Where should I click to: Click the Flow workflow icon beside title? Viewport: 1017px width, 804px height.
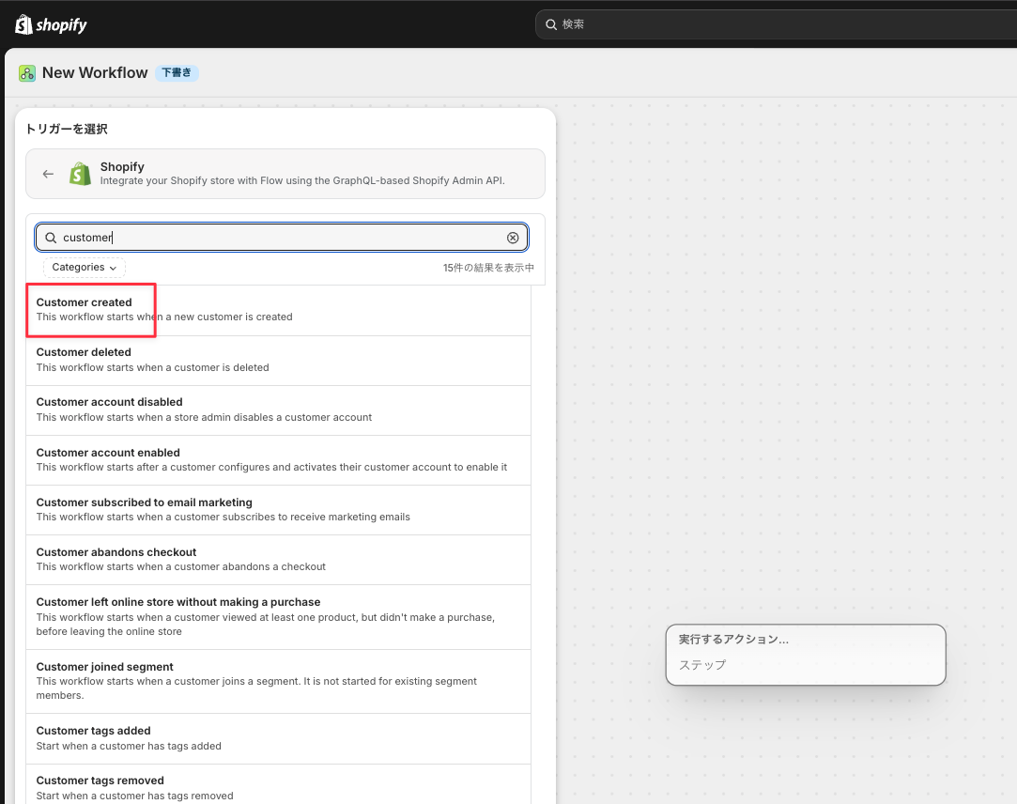pyautogui.click(x=27, y=72)
